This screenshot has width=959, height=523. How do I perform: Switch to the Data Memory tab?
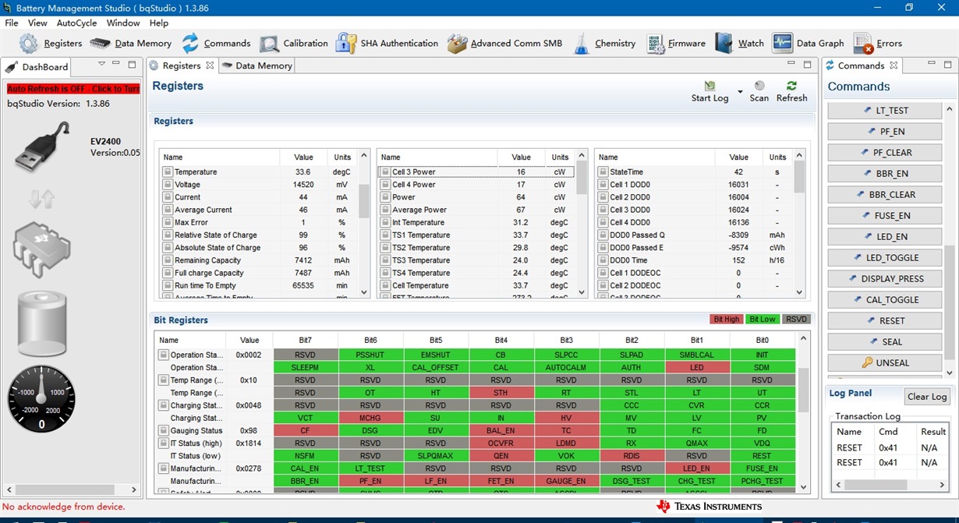coord(257,65)
